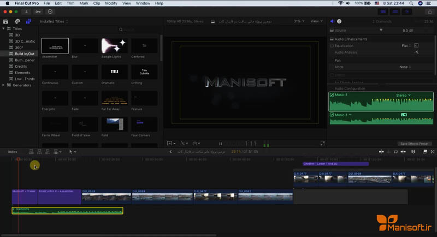Select the Credits titles category
The height and width of the screenshot is (237, 437).
pyautogui.click(x=21, y=66)
